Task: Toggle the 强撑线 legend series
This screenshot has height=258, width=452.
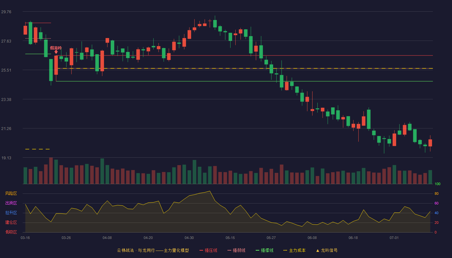Action: click(x=264, y=250)
